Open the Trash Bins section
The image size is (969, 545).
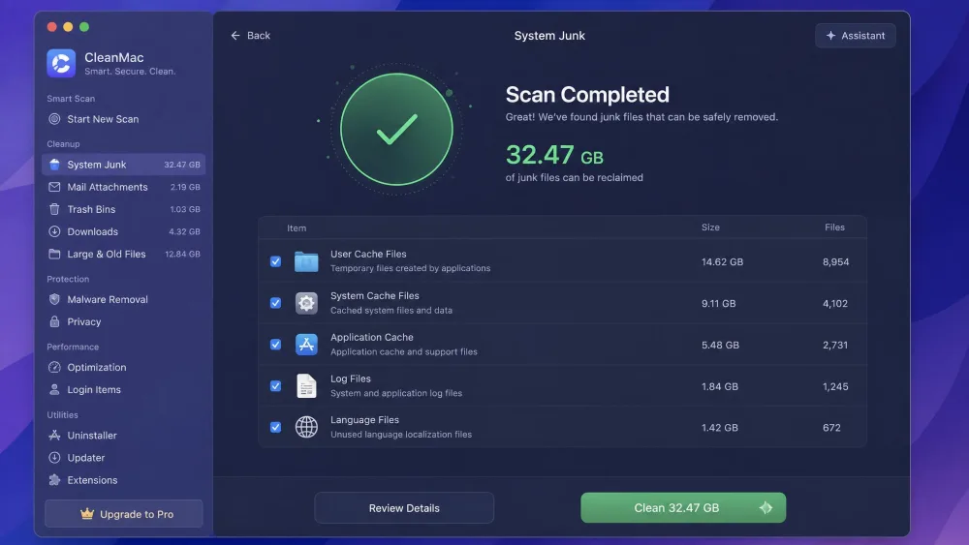coord(124,209)
